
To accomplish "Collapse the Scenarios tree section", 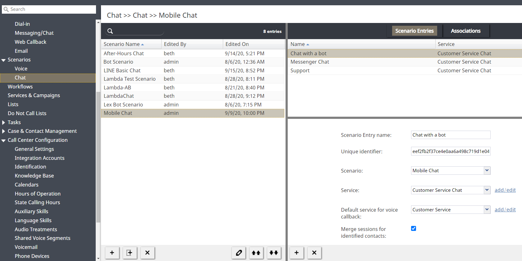I will pos(3,60).
